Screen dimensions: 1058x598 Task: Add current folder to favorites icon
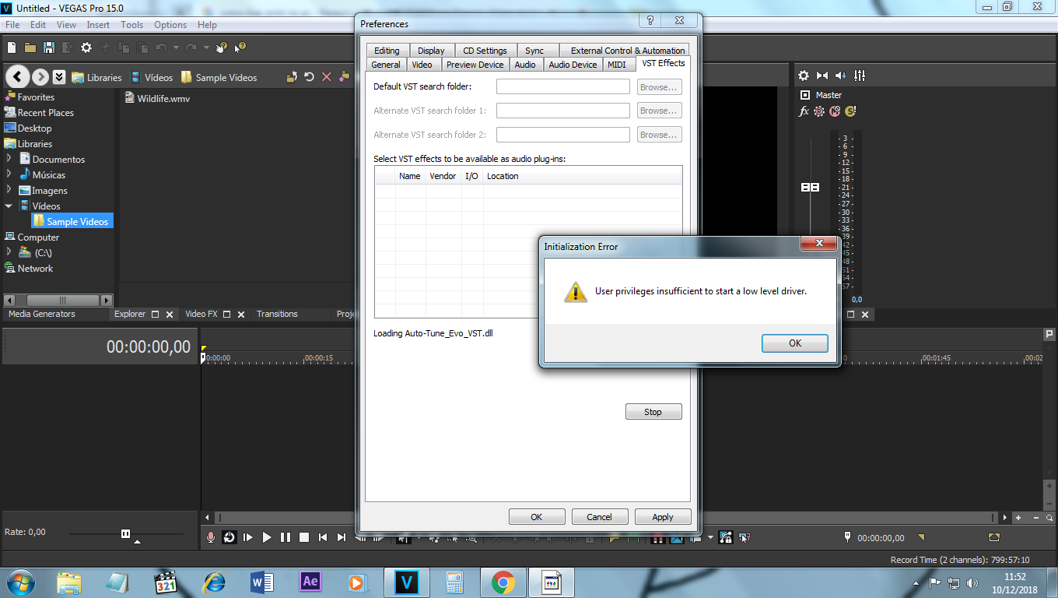click(343, 76)
